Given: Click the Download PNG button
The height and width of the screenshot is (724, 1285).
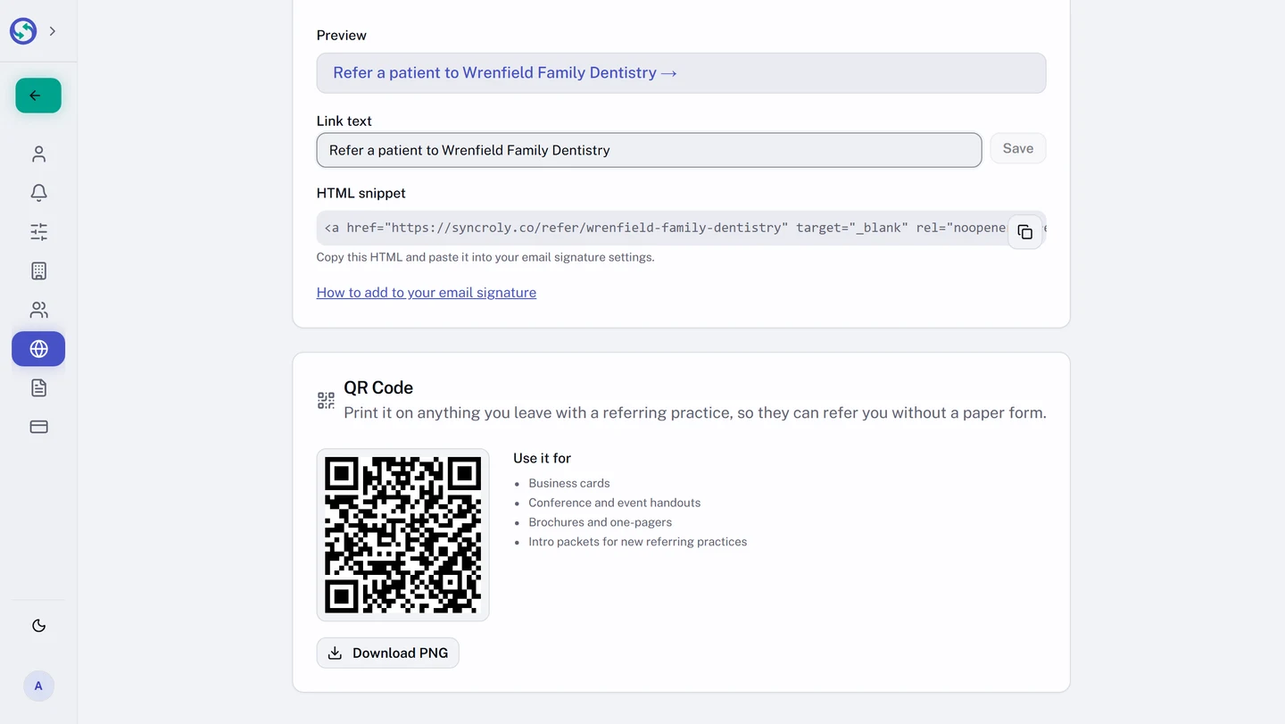Looking at the screenshot, I should 388,653.
